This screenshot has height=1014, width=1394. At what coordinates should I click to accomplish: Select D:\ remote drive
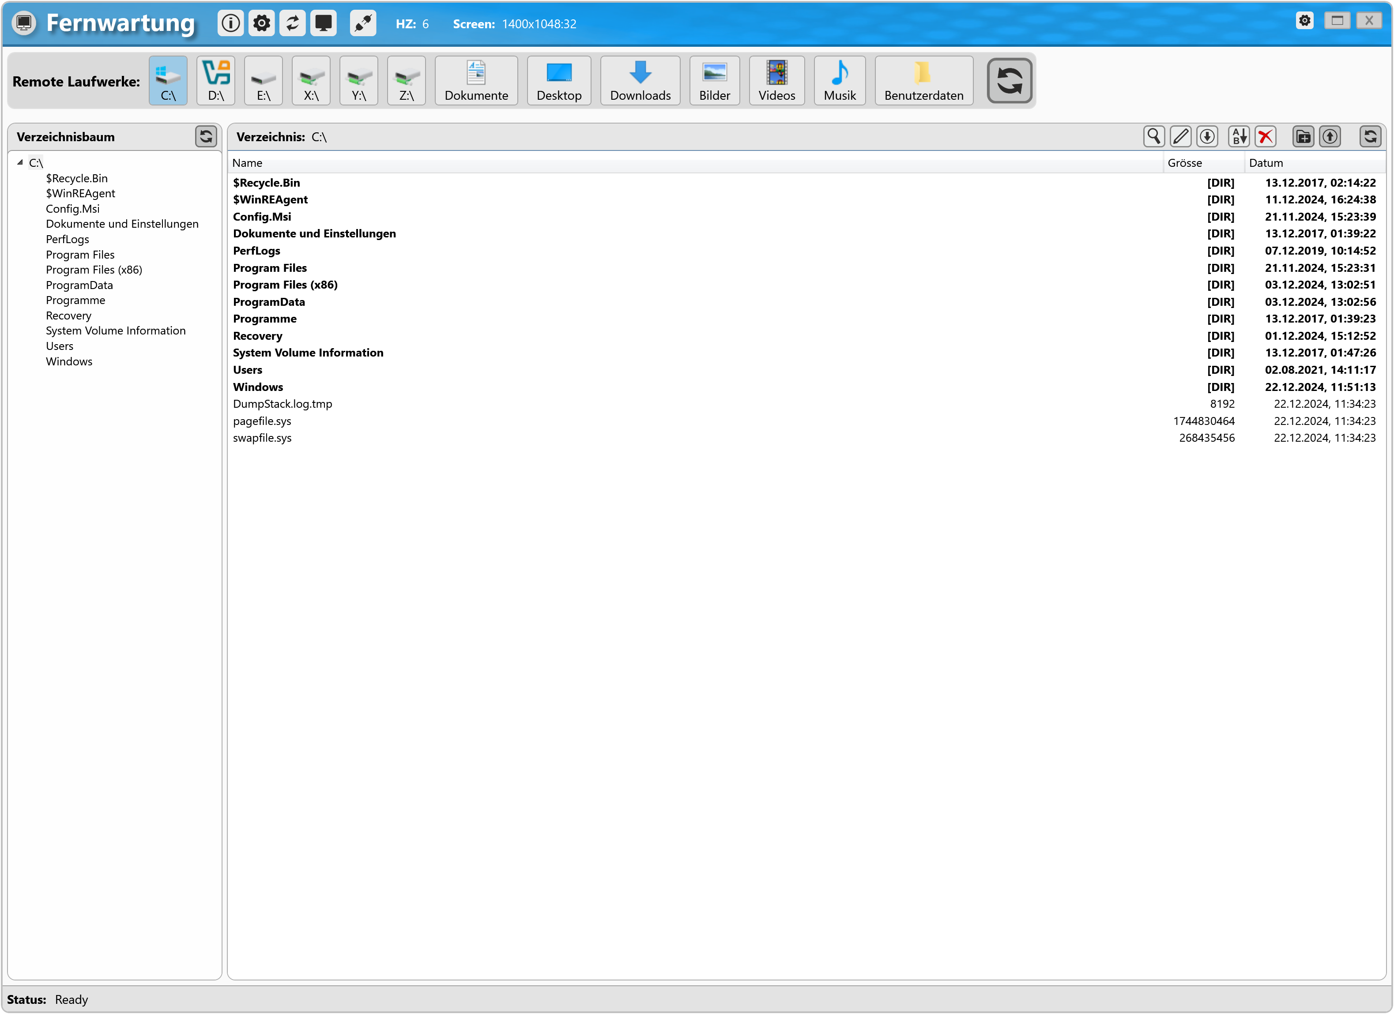(x=216, y=80)
